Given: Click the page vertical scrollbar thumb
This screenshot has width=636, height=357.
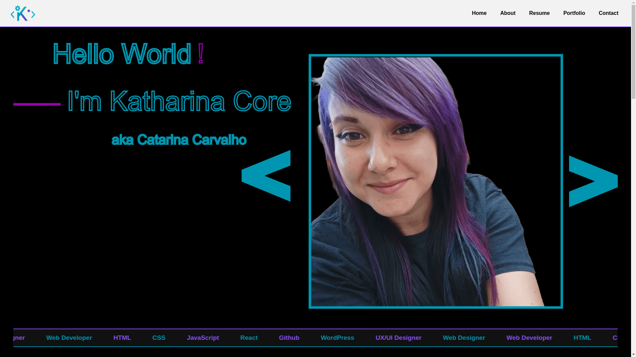Looking at the screenshot, I should point(633,52).
